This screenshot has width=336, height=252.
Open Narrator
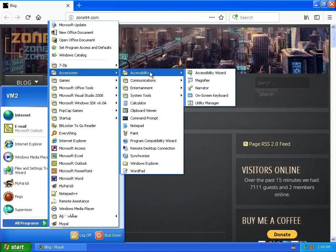210,88
